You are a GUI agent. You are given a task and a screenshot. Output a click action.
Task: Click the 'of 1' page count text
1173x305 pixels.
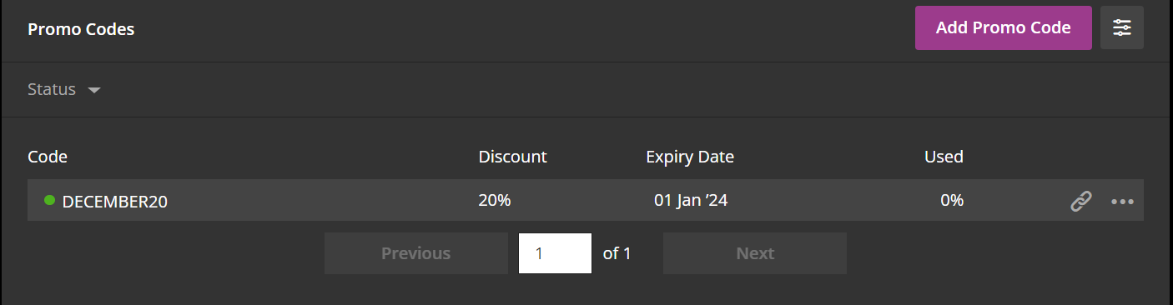tap(617, 253)
